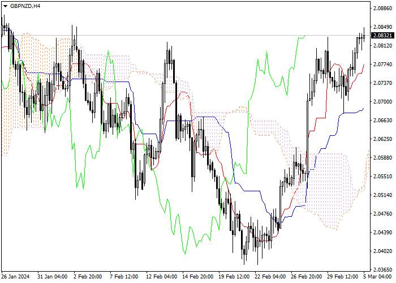The width and height of the screenshot is (396, 283).
Task: Select the 2.07370 price axis label
Action: [383, 83]
